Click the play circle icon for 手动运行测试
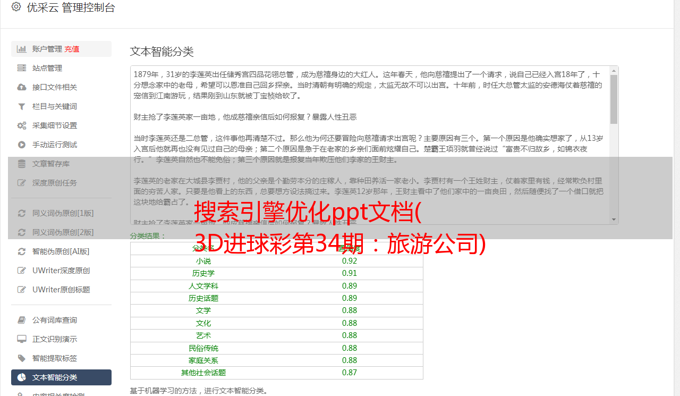Screen dimensions: 680x396 (21, 145)
